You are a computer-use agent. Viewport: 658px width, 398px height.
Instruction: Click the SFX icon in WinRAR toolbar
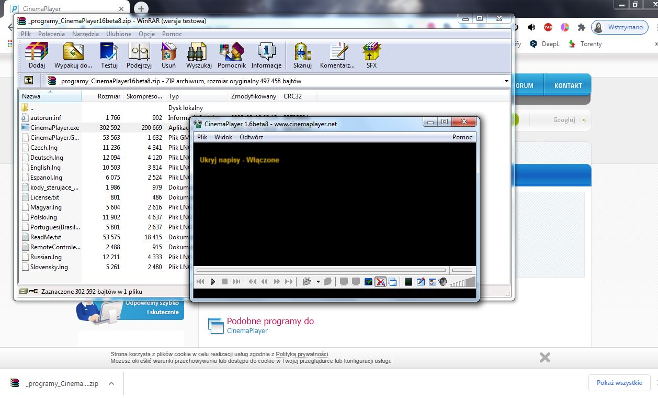click(371, 56)
